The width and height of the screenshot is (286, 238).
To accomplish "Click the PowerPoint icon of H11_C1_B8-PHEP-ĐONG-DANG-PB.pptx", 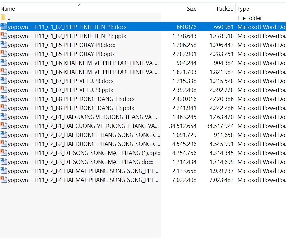I will click(3, 108).
